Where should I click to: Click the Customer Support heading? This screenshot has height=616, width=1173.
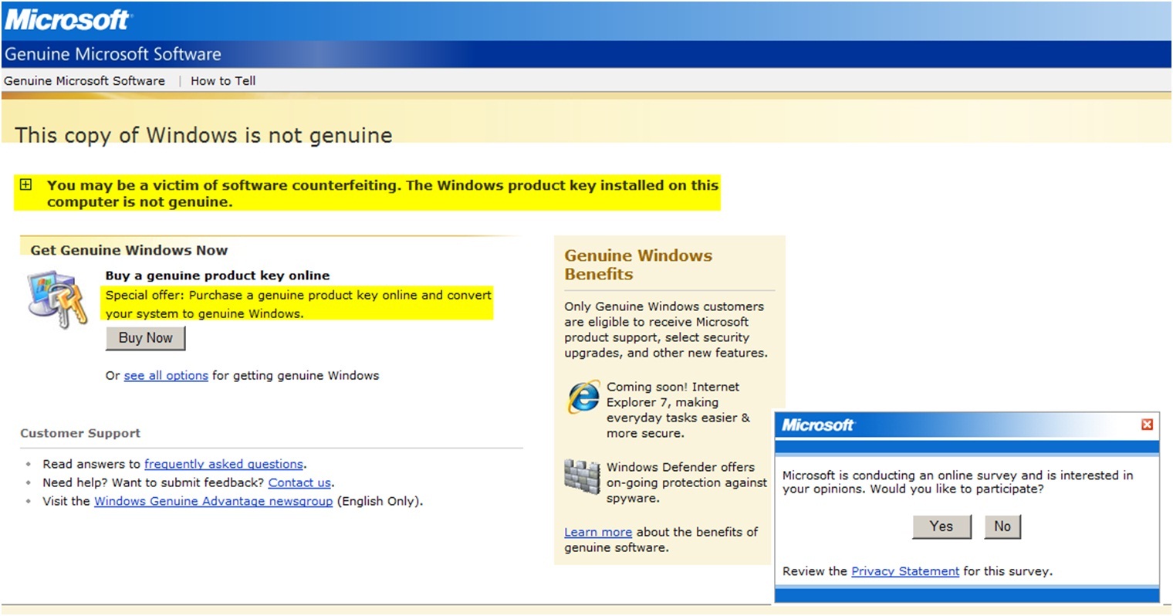(x=80, y=433)
